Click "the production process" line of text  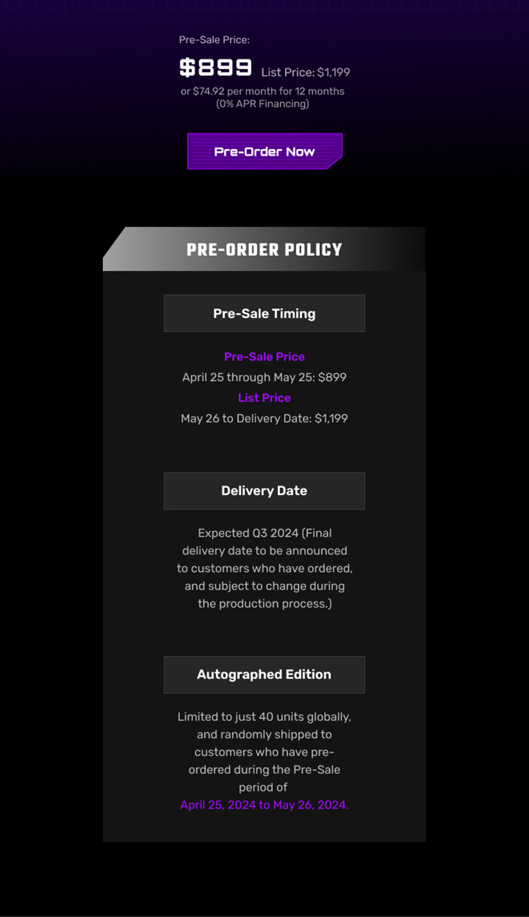click(x=264, y=604)
